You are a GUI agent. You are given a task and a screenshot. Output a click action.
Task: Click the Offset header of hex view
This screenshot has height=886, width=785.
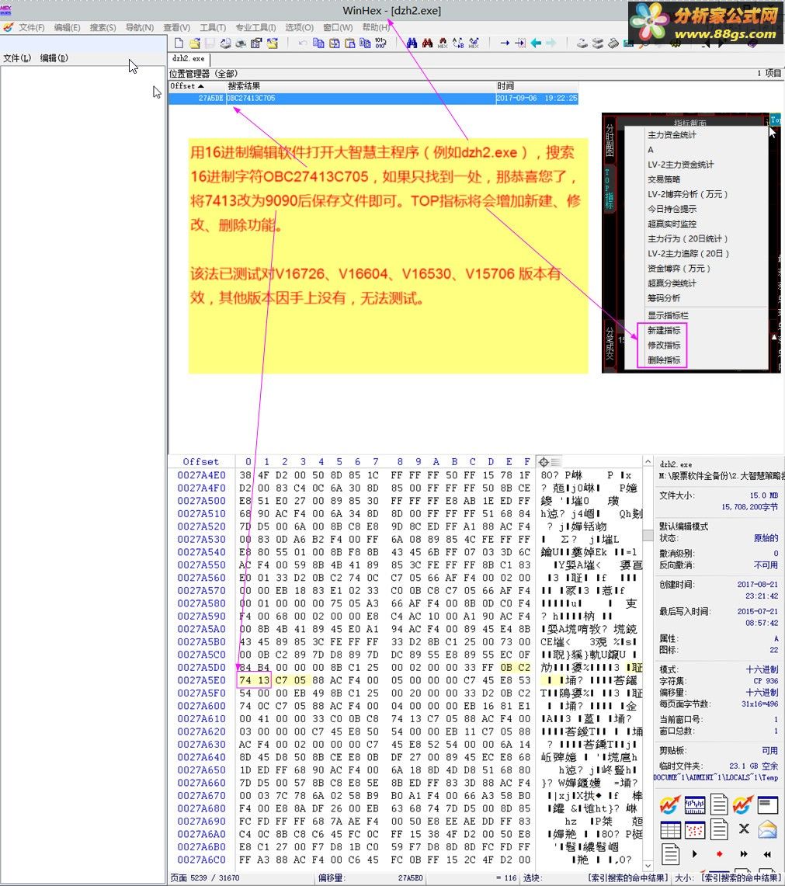pos(200,462)
